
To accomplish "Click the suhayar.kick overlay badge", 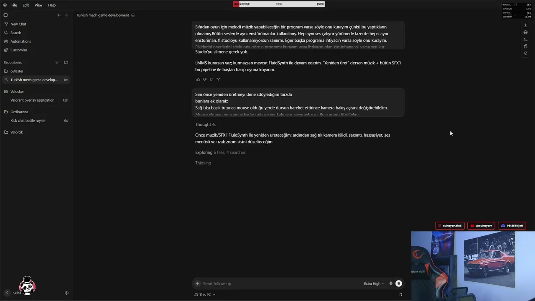I will point(450,226).
